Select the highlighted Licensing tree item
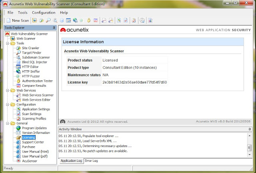 [x=28, y=137]
